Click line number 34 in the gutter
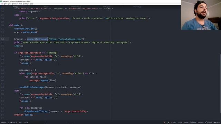This screenshot has width=221, height=124. (x=2, y=39)
